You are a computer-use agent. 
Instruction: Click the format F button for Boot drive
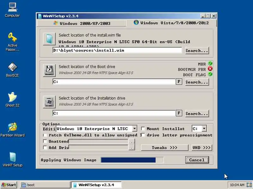(179, 82)
